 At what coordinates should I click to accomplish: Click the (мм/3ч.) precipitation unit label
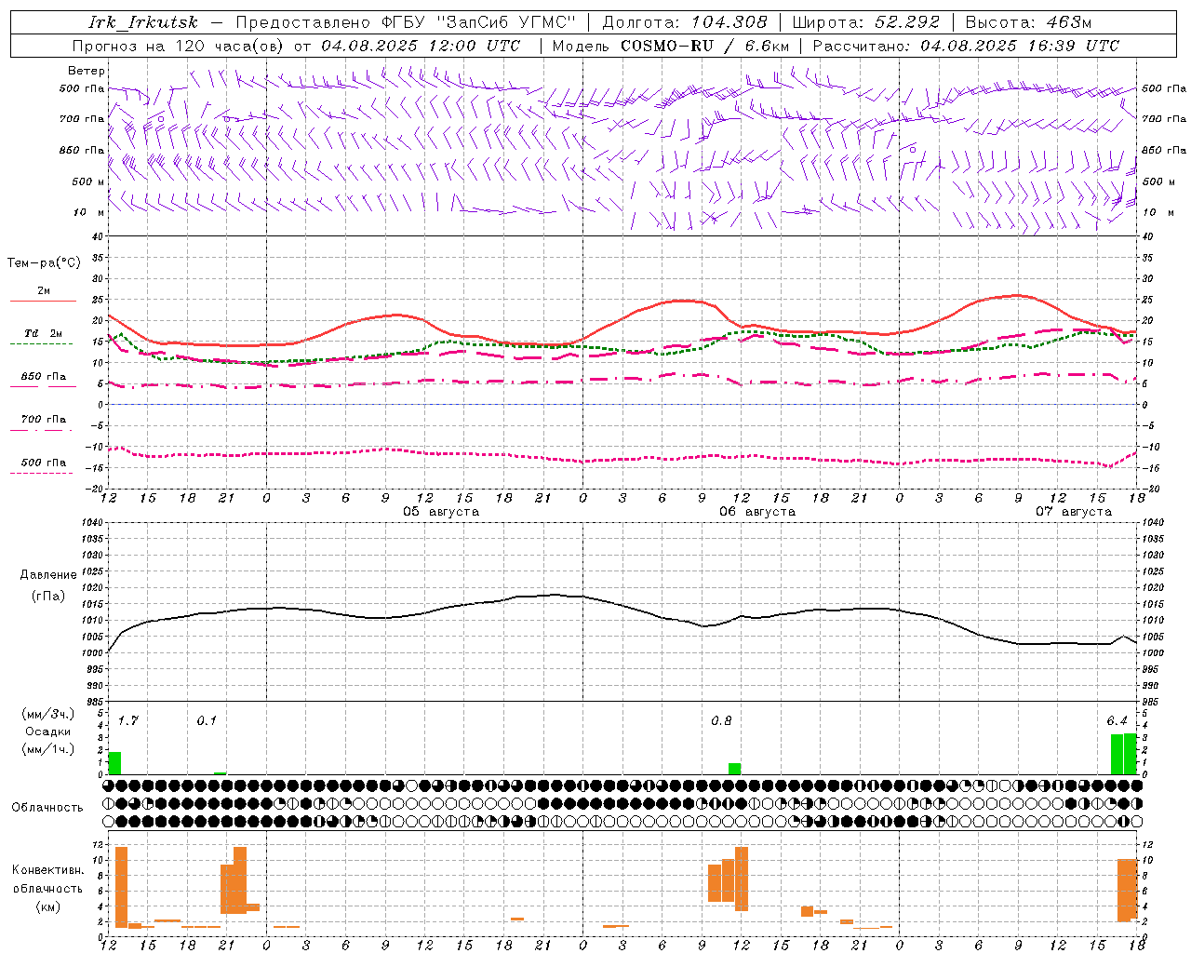pyautogui.click(x=48, y=715)
